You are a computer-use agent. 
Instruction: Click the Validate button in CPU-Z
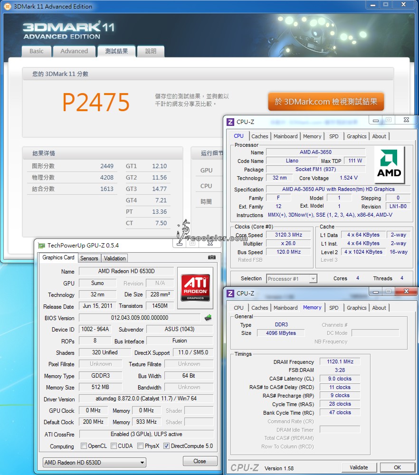pos(359,467)
